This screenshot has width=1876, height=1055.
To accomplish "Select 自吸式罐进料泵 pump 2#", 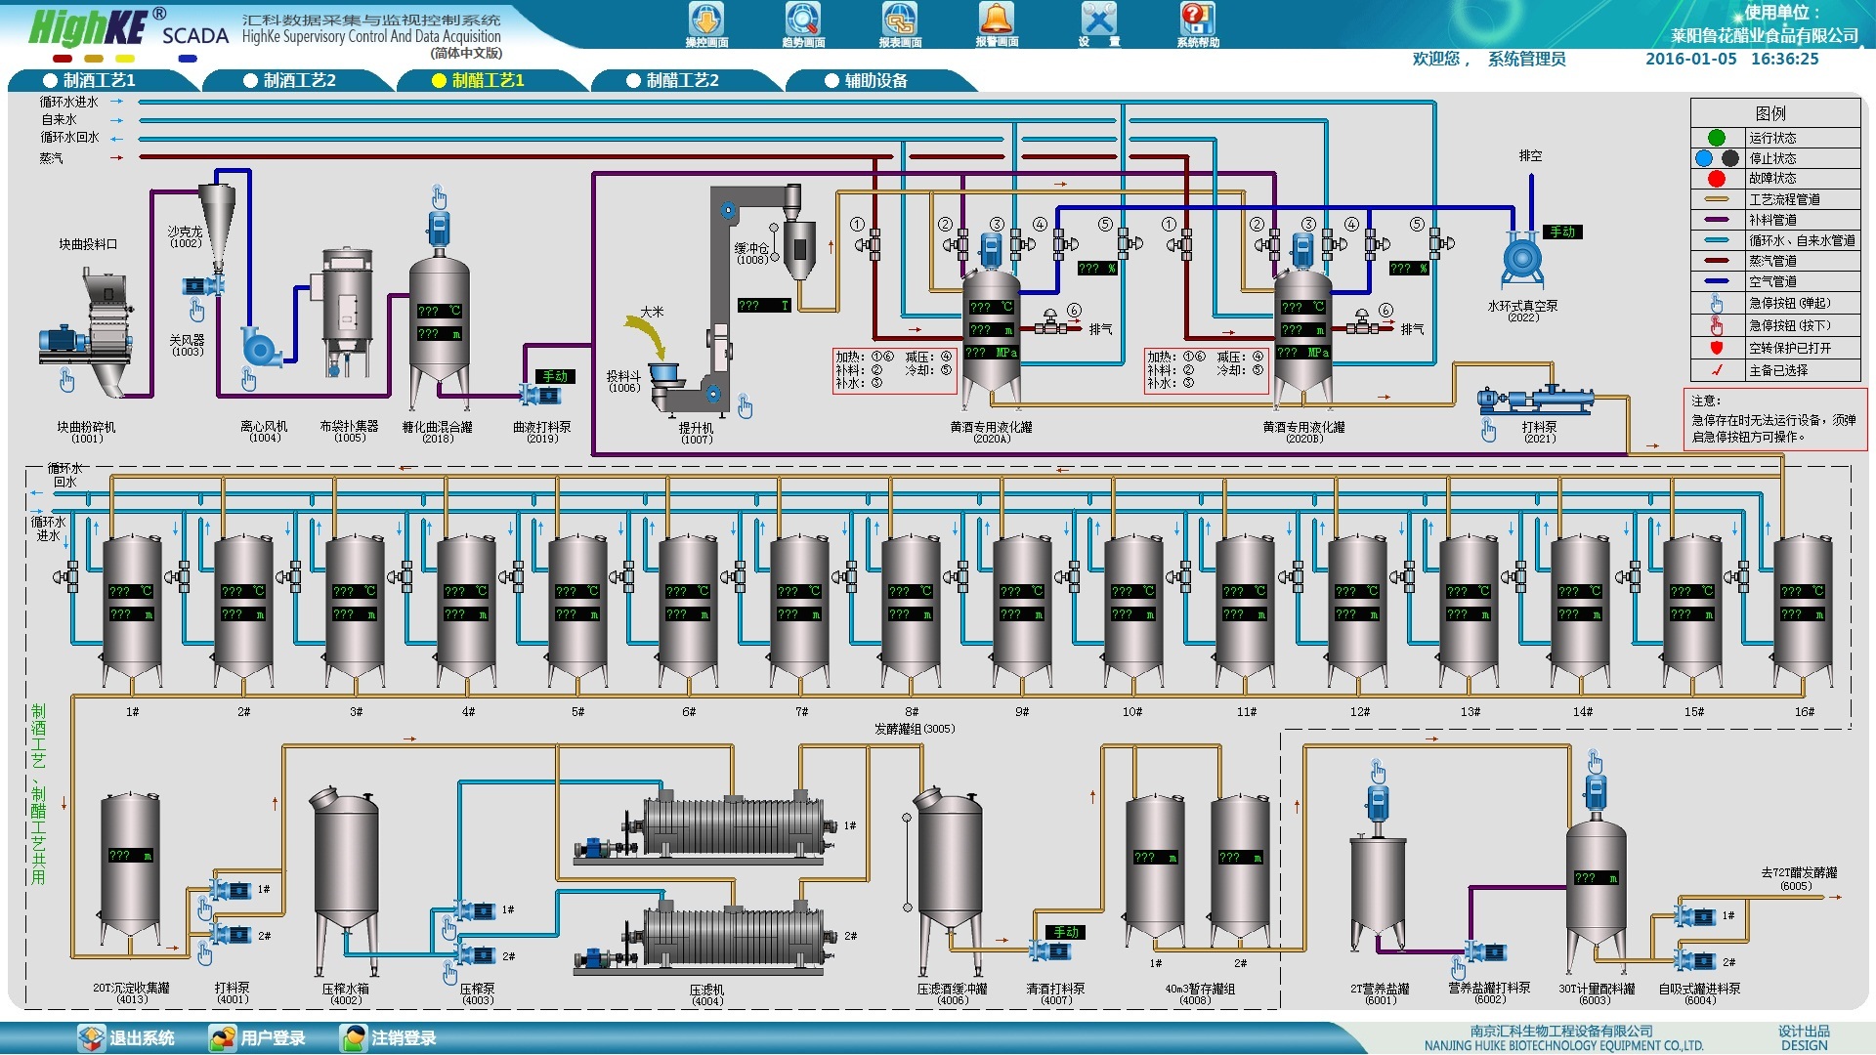I will 1695,960.
